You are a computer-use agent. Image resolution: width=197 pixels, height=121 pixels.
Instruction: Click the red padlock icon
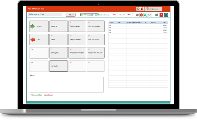tap(142, 9)
